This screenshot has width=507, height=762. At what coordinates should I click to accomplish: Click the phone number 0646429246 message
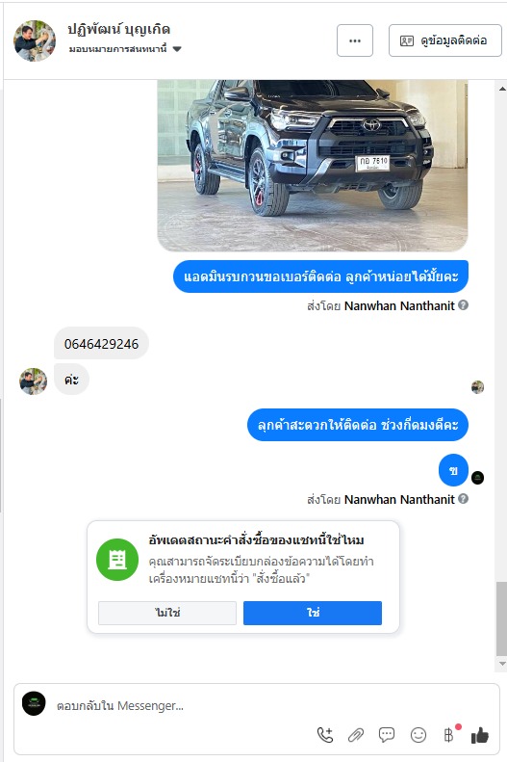[101, 344]
